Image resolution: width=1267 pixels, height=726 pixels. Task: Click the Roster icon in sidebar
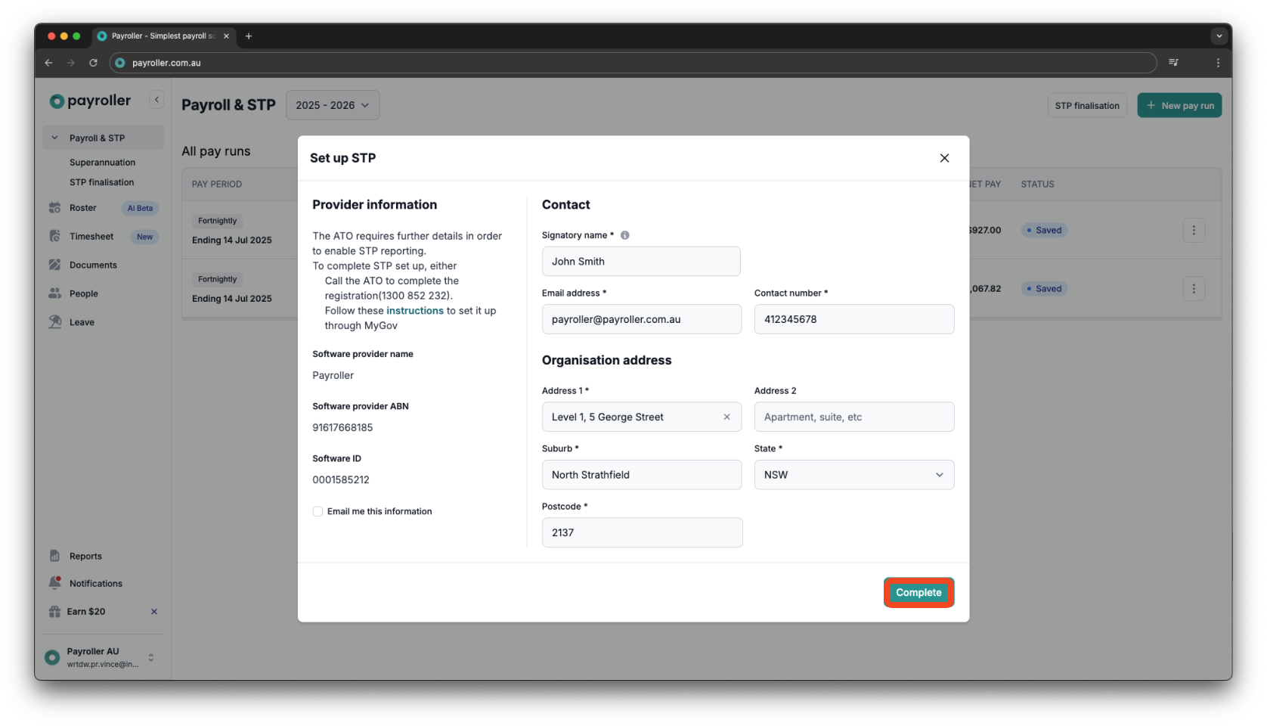[x=54, y=208]
